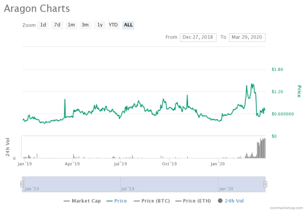
Task: Grab the left navigator range handle
Action: click(22, 184)
